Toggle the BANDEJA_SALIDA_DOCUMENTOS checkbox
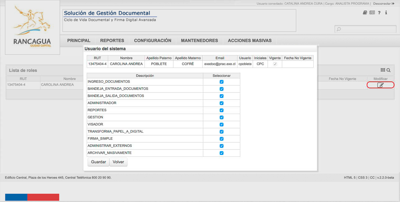400x202 pixels. click(x=222, y=96)
